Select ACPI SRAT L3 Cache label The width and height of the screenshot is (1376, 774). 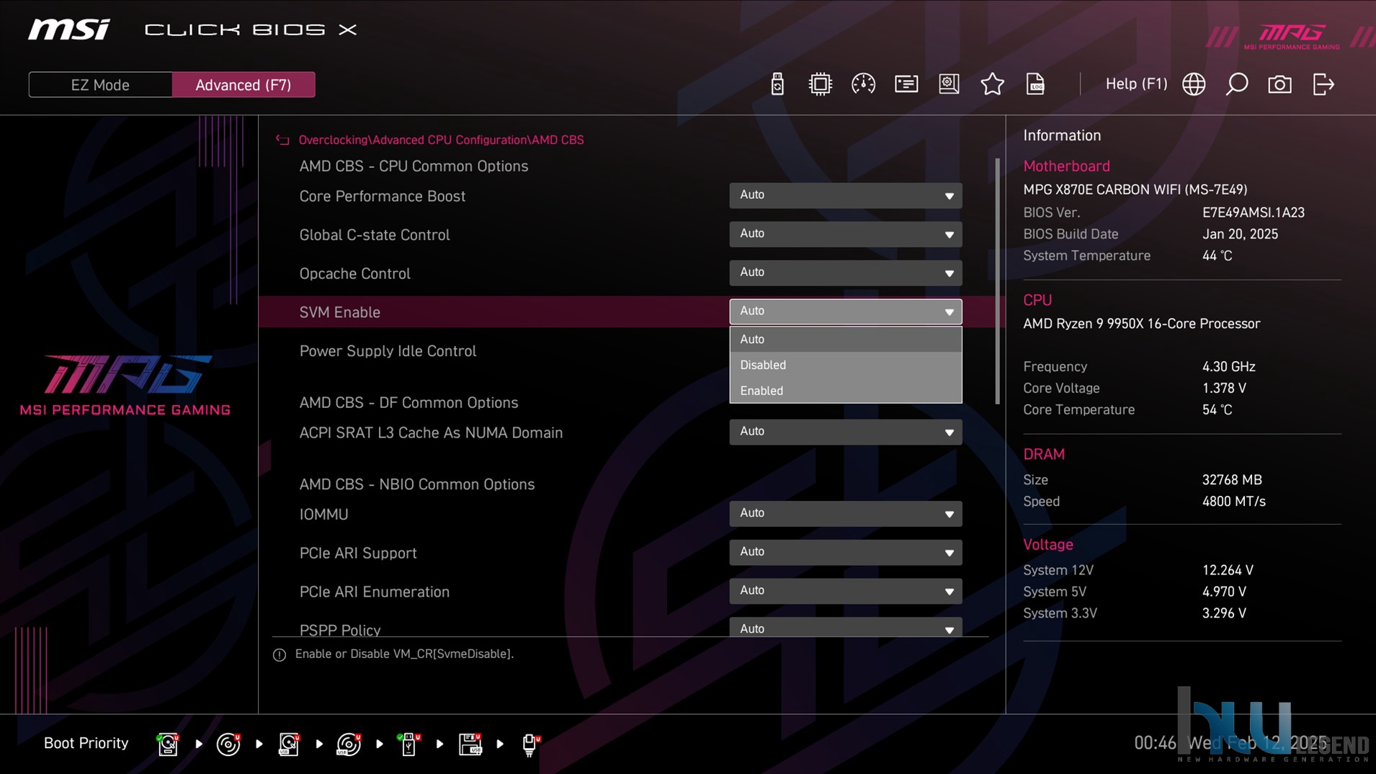[x=431, y=433]
